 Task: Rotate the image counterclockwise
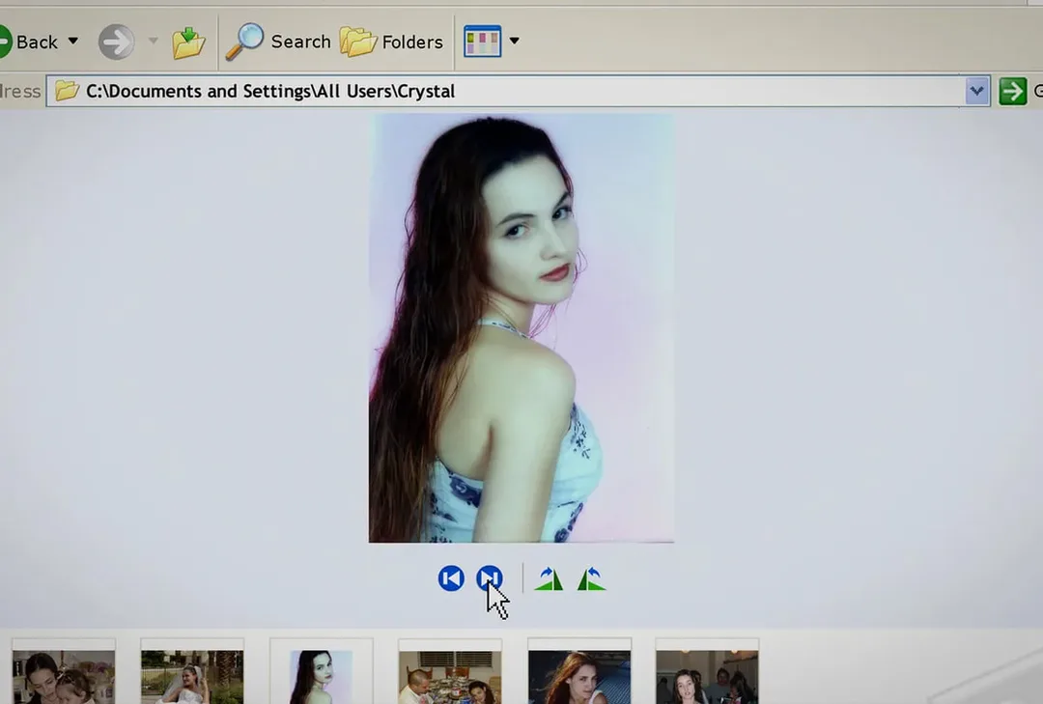click(591, 578)
